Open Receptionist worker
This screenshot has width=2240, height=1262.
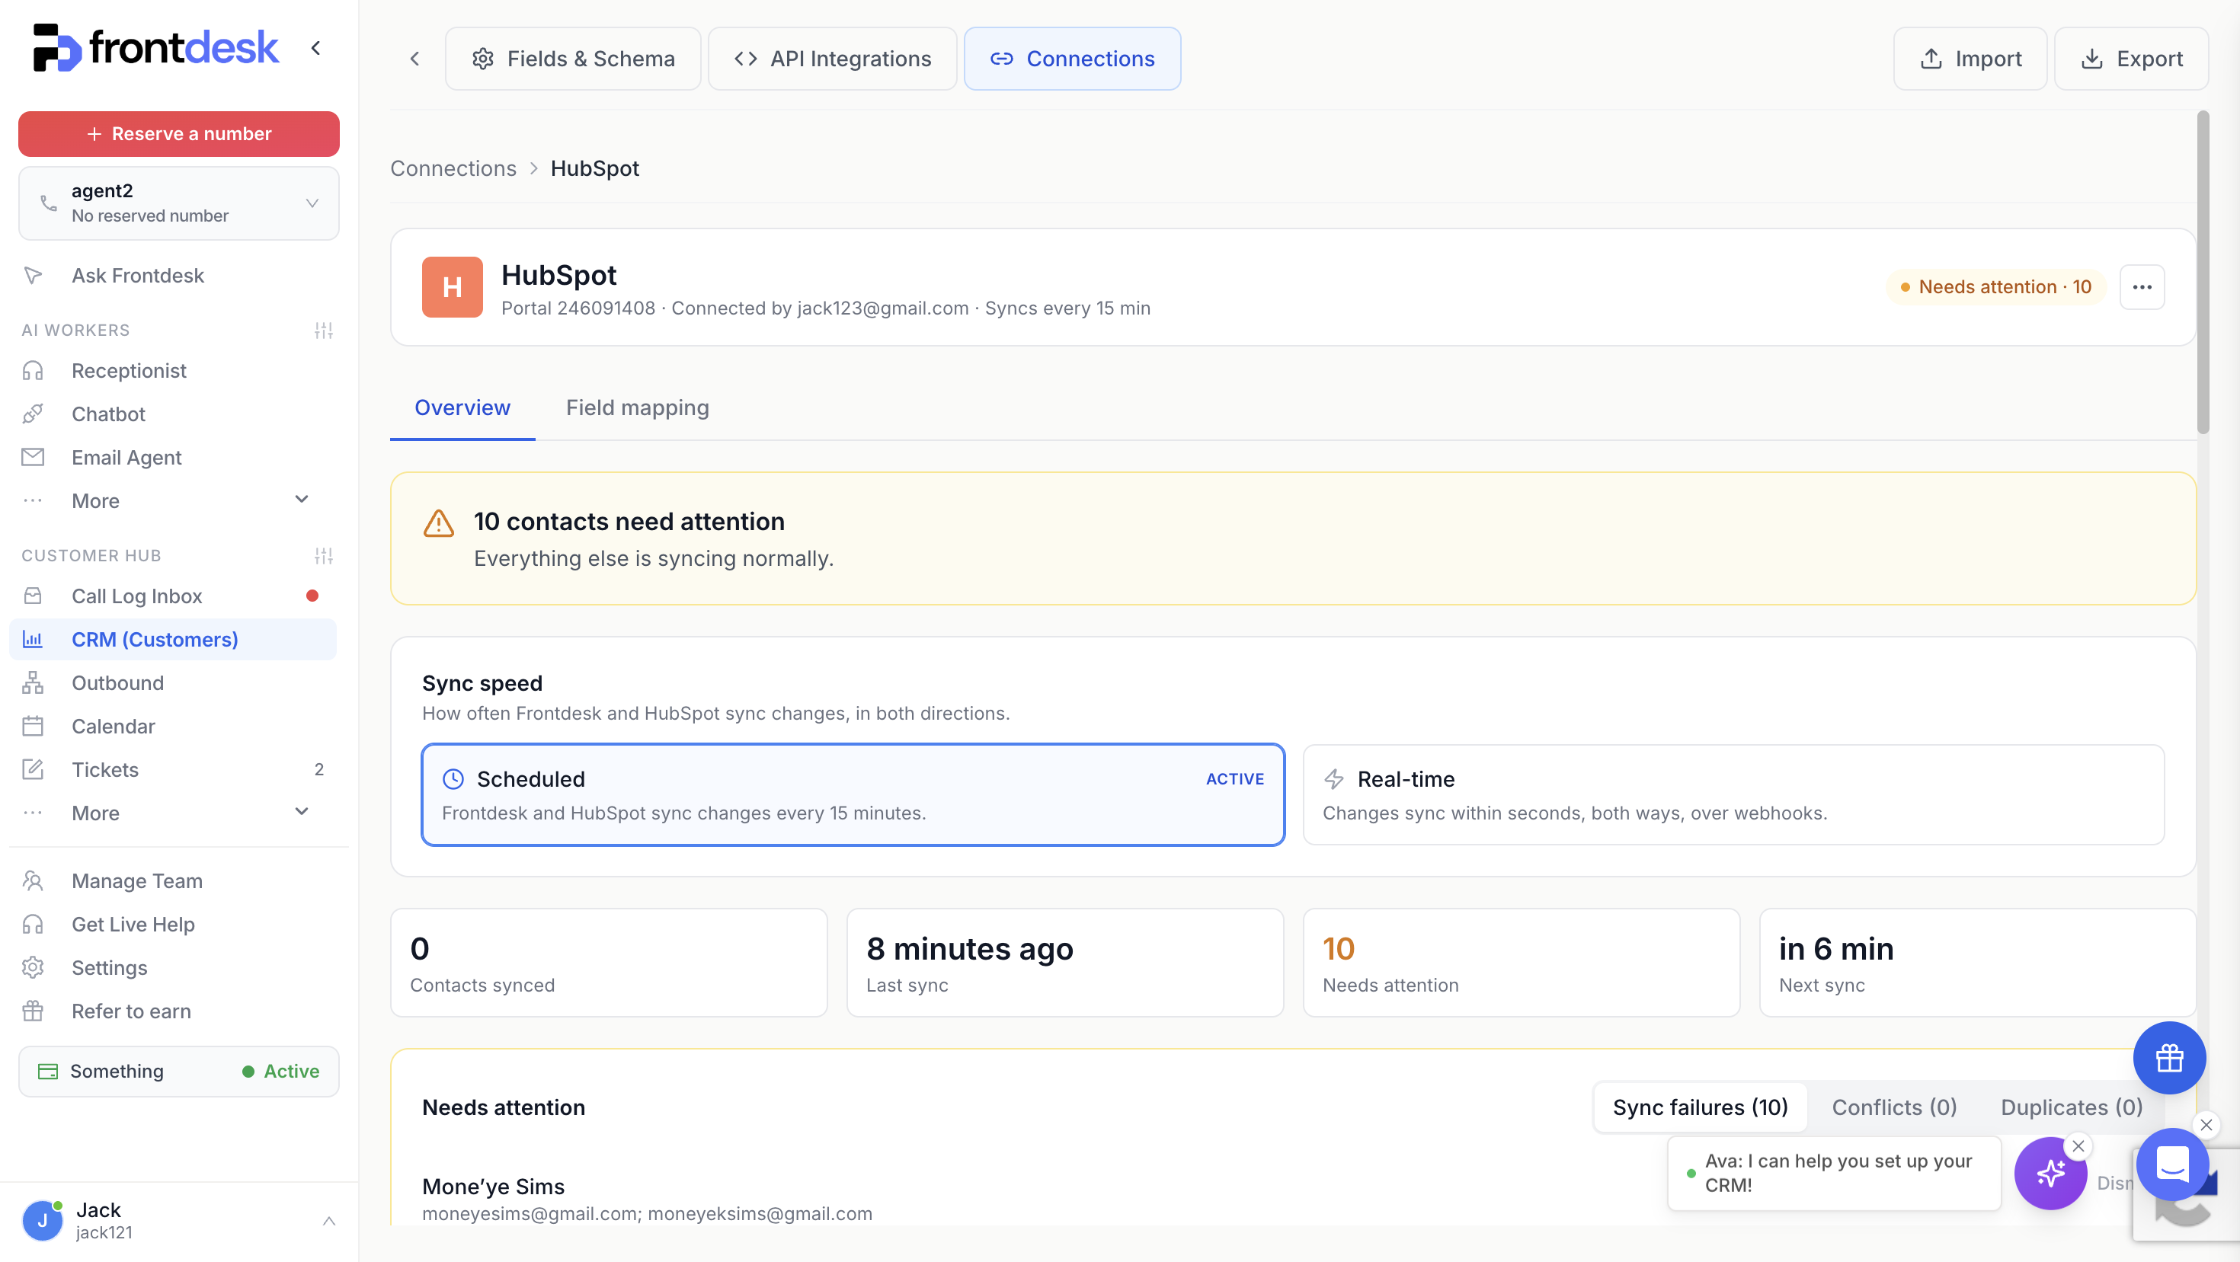tap(129, 370)
